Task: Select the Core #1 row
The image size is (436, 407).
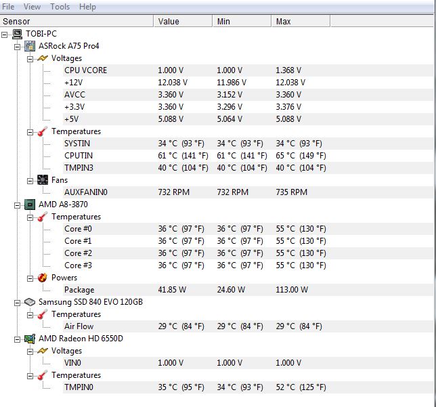Action: 248,241
